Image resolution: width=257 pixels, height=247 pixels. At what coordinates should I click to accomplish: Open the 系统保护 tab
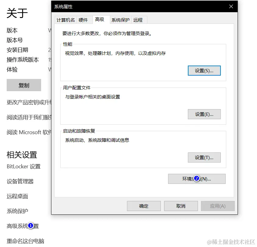pos(121,20)
